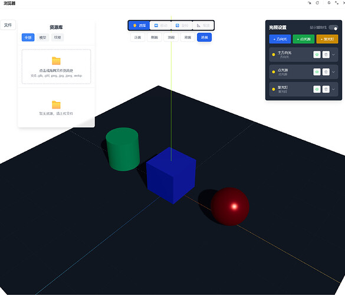This screenshot has height=295, width=345.
Task: Activate the rotate transform tool
Action: coord(182,25)
